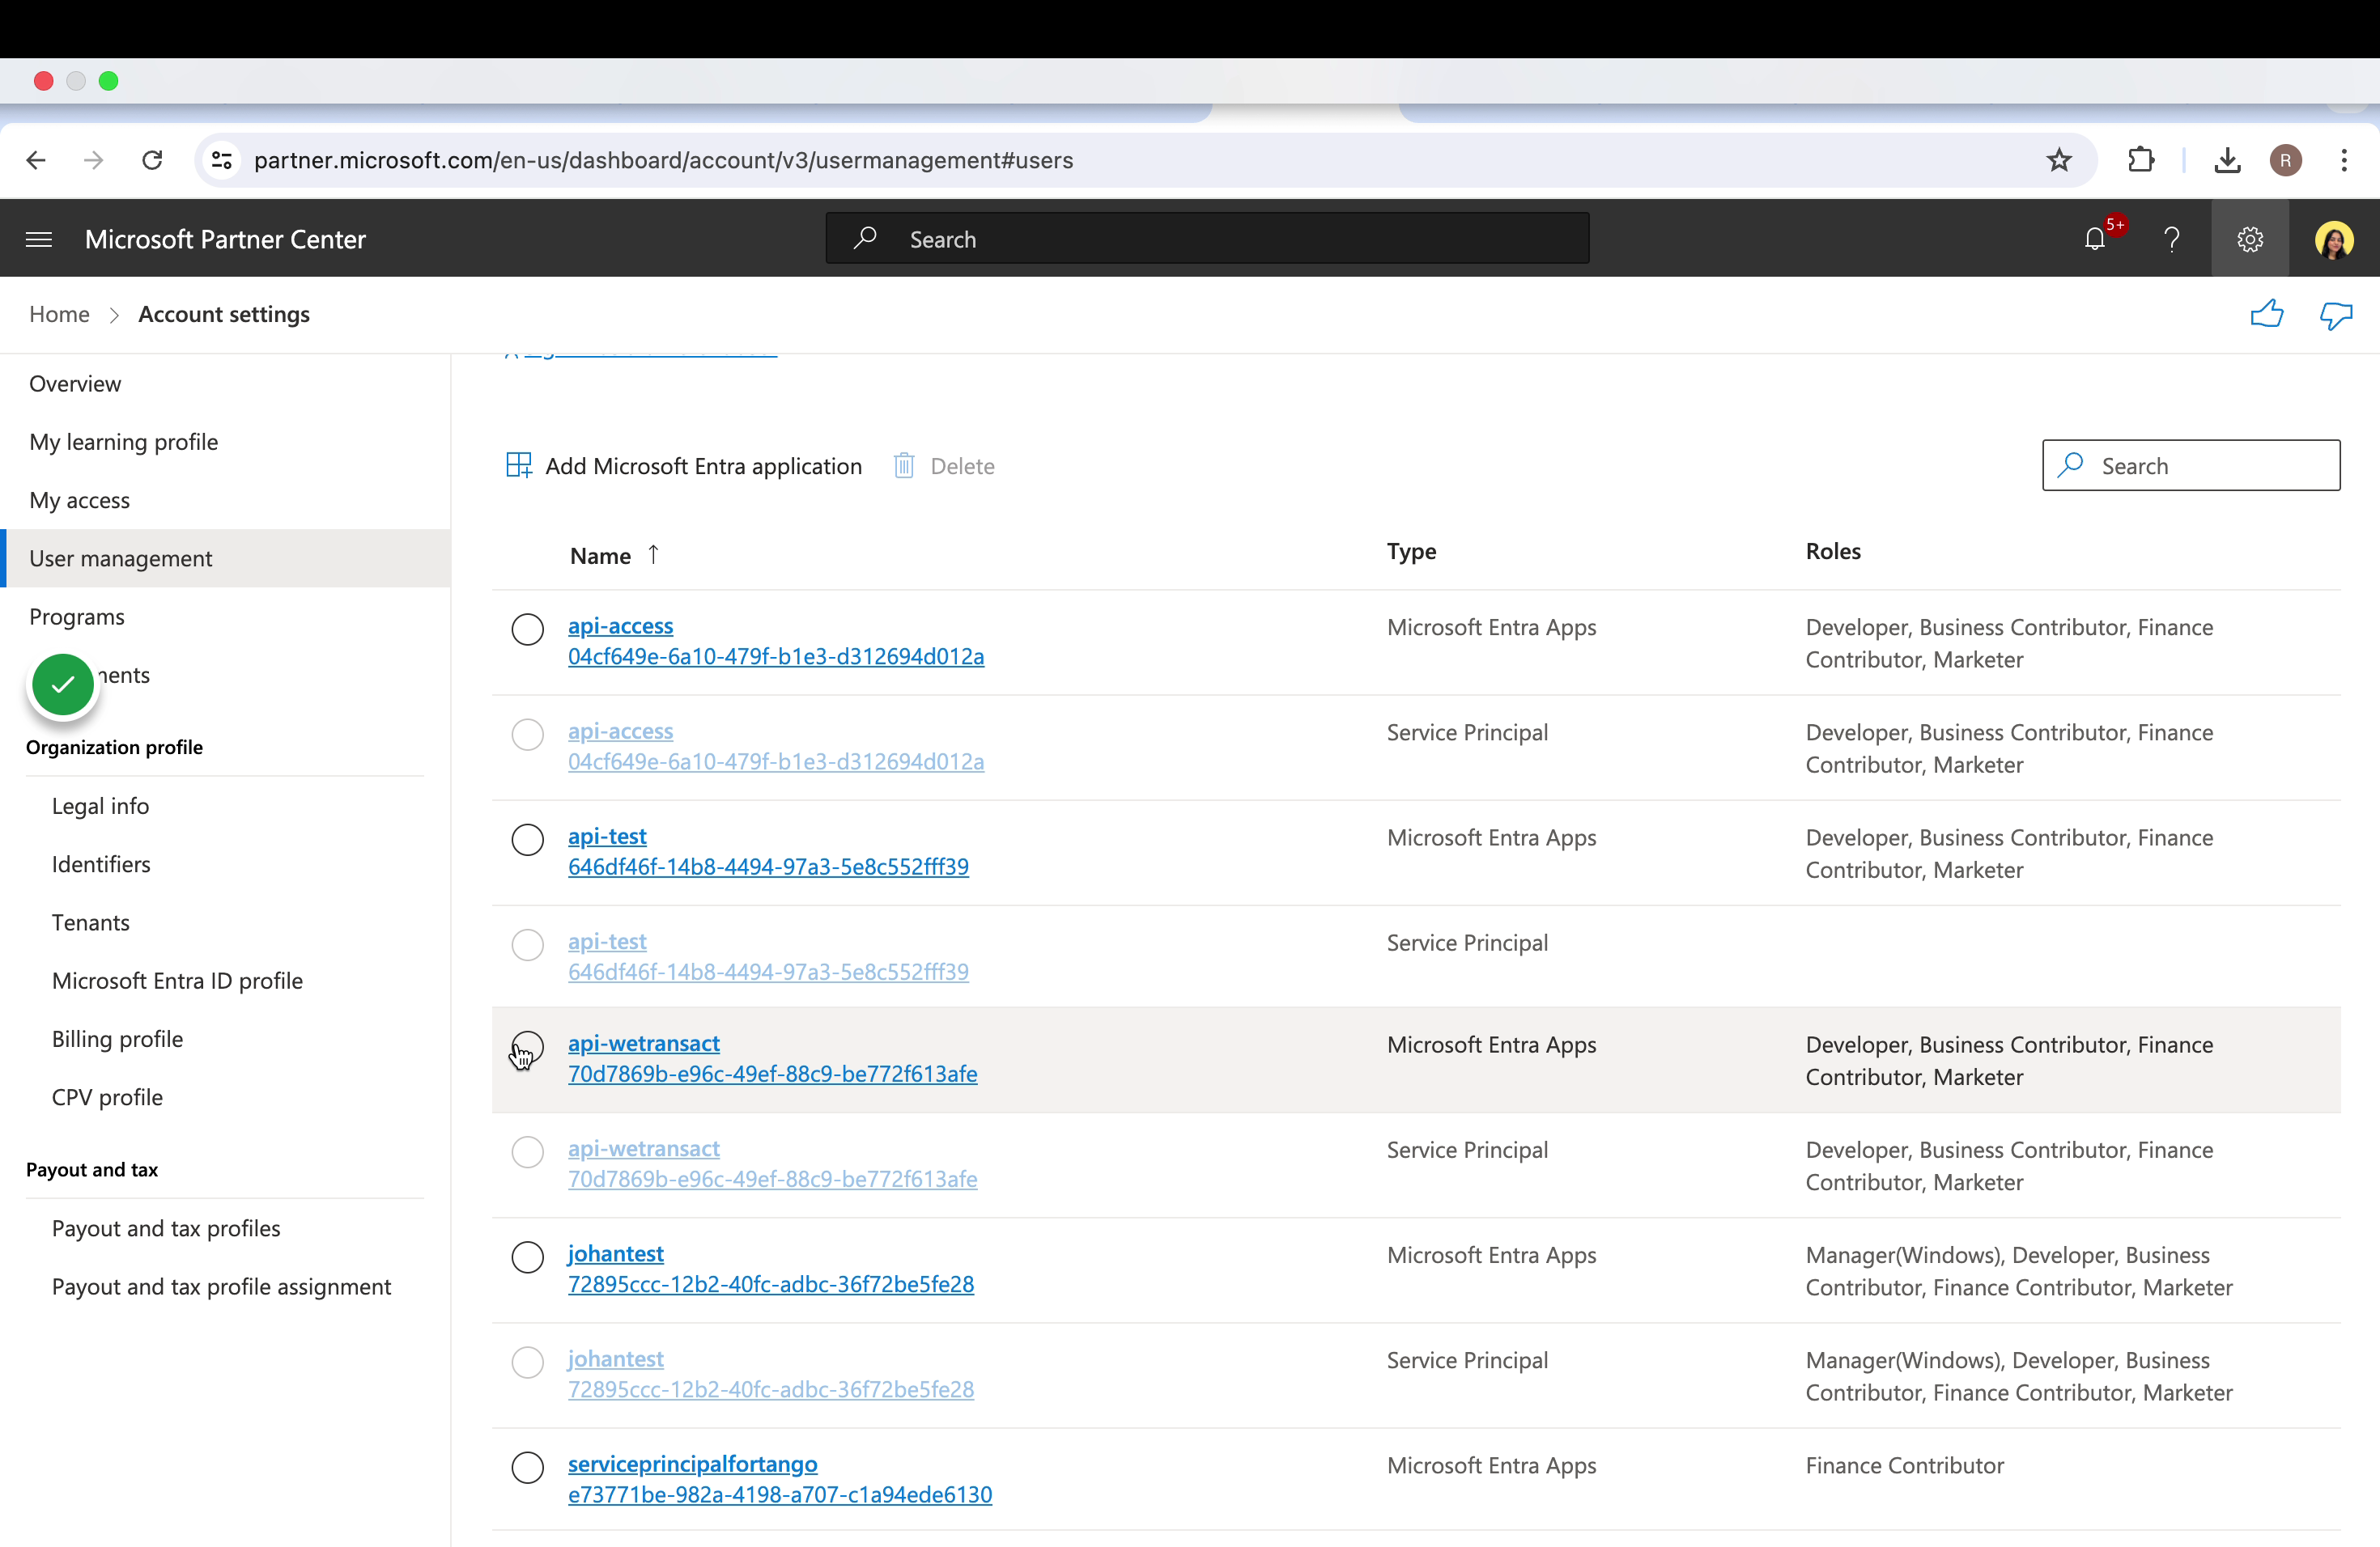This screenshot has height=1547, width=2380.
Task: Open the Chrome profile R icon
Action: 2286,160
